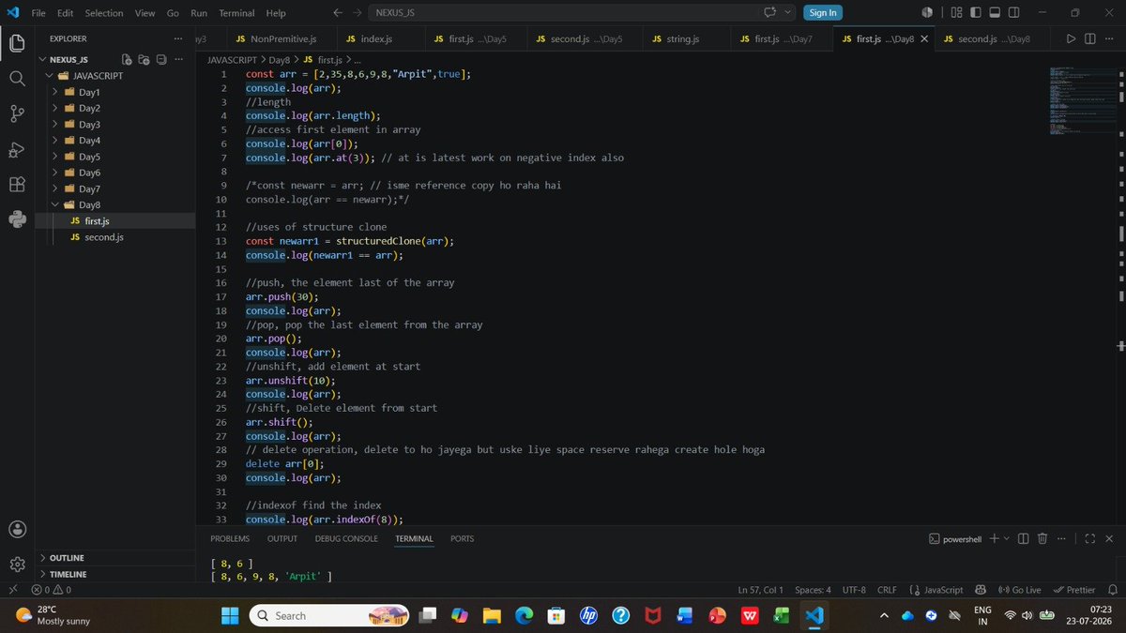Click the Windows Start button
The height and width of the screenshot is (633, 1126).
point(230,615)
